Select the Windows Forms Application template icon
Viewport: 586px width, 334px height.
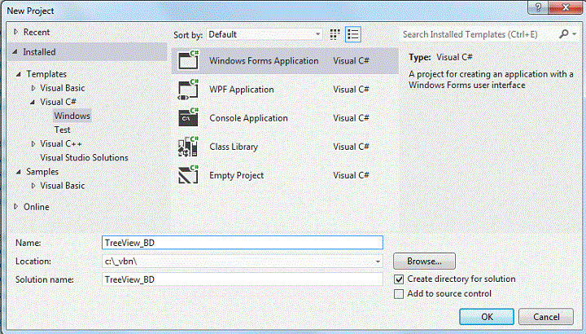(189, 60)
